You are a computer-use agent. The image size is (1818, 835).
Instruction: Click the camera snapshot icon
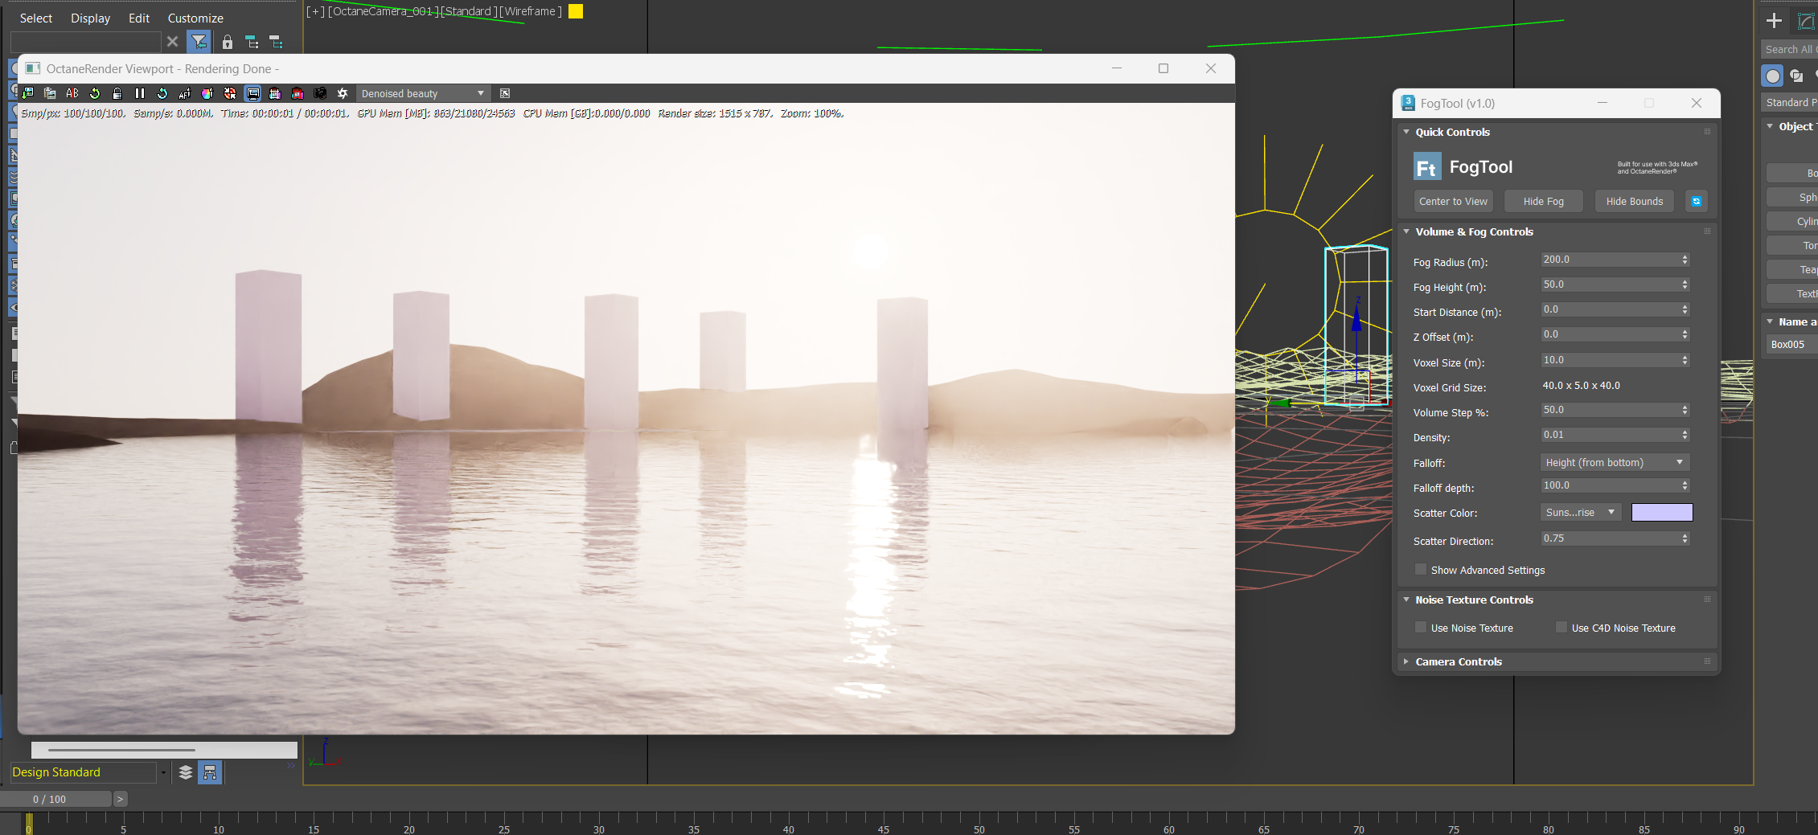(320, 93)
